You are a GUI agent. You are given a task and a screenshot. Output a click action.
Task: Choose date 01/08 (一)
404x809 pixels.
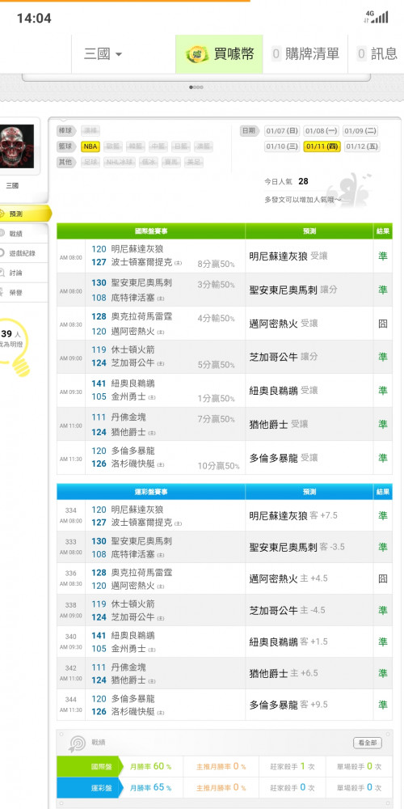[322, 131]
